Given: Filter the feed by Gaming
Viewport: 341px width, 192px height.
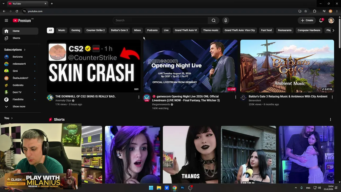Looking at the screenshot, I should pos(76,30).
